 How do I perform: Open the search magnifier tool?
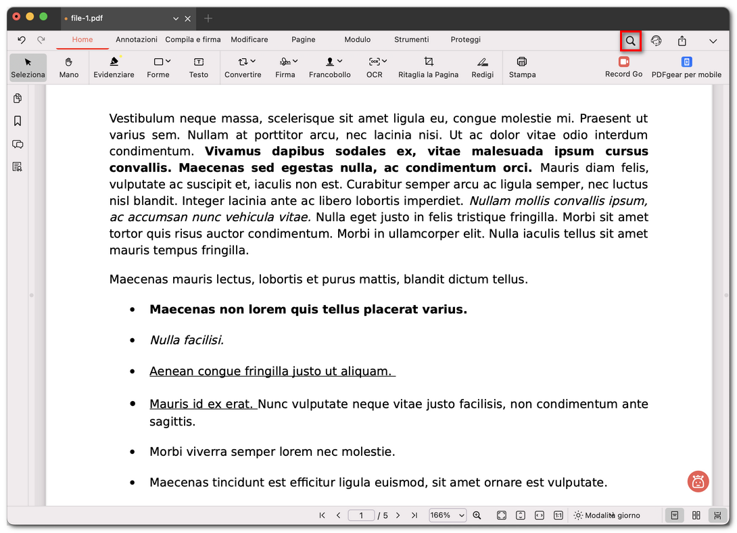(x=630, y=41)
